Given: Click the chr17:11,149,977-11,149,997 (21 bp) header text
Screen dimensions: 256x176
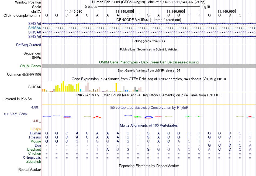Looking at the screenshot, I should (x=177, y=2).
